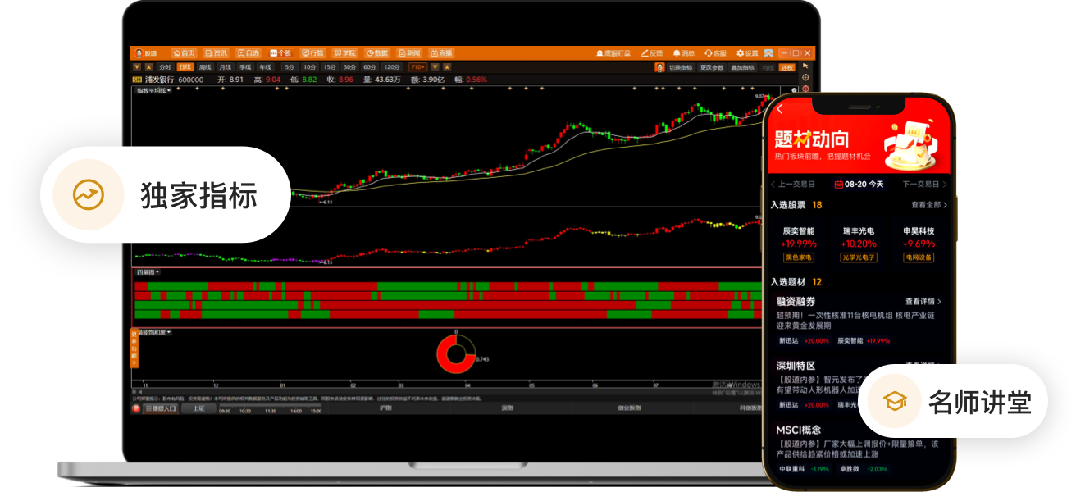Screen dimensions: 1076x492
Task: Open 设置 gear settings
Action: coord(746,53)
